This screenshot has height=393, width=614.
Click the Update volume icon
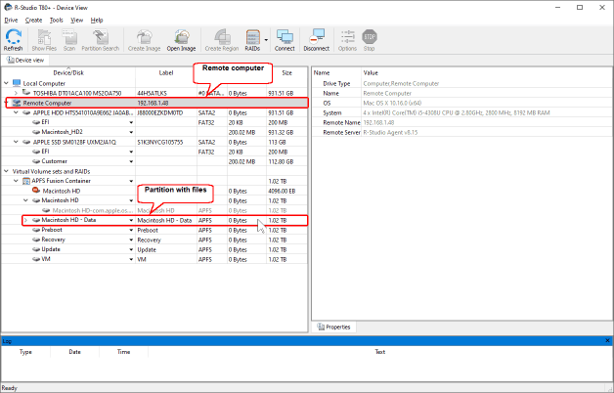pos(36,249)
